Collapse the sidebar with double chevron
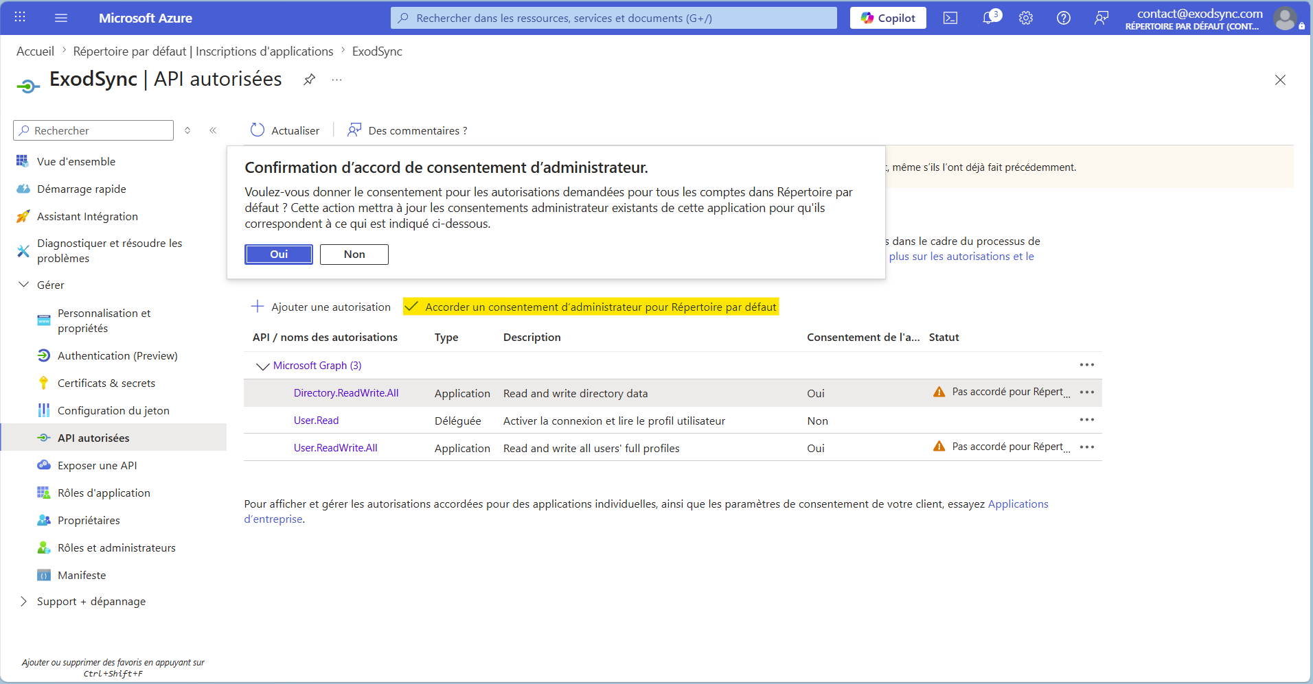Viewport: 1313px width, 684px height. point(213,130)
